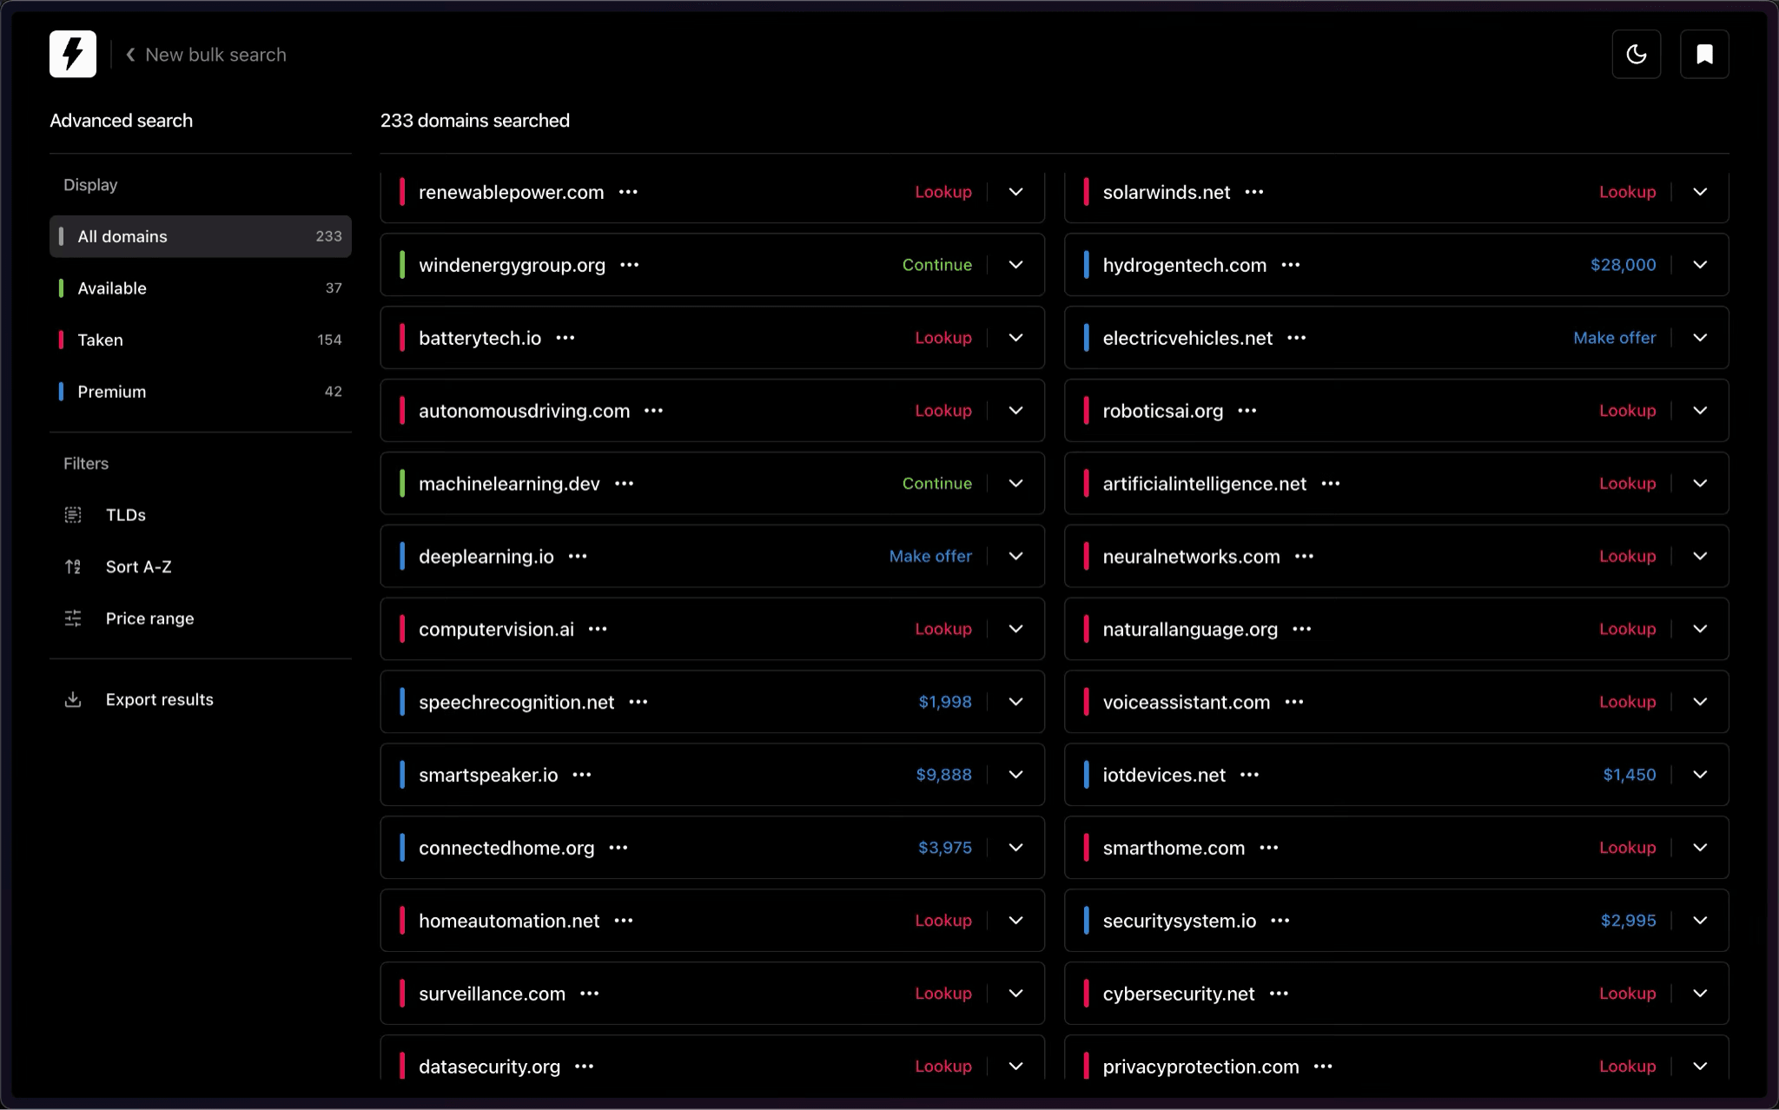Open the Price range filter

pos(73,618)
